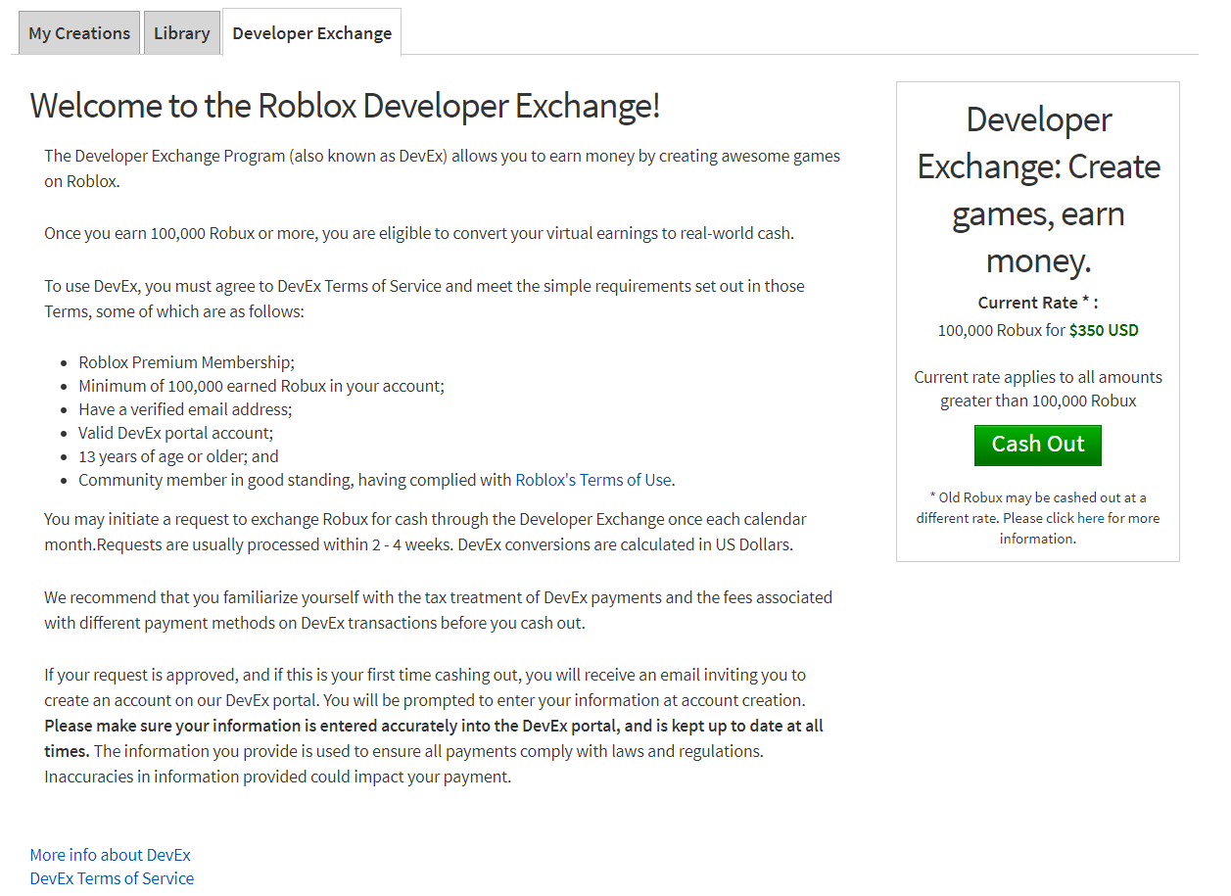Open the Library tab
The height and width of the screenshot is (896, 1231).
(182, 33)
